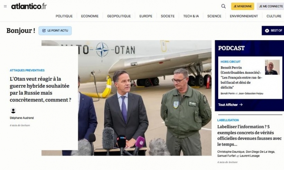Click the Stéphane Audrand author avatar
Screen dimensions: 284x170
(13, 111)
